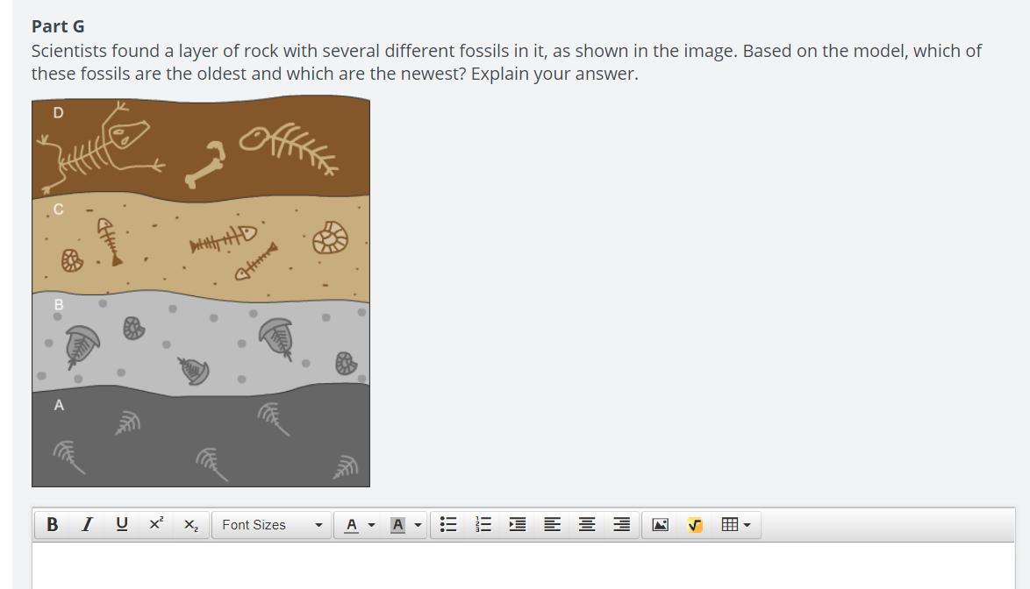Center align the text

pos(587,525)
